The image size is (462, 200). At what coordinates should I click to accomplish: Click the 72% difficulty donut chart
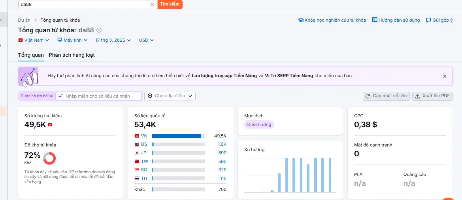49,158
